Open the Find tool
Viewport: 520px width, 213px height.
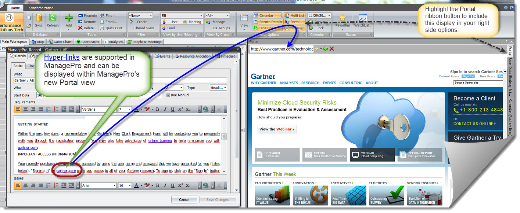click(107, 16)
